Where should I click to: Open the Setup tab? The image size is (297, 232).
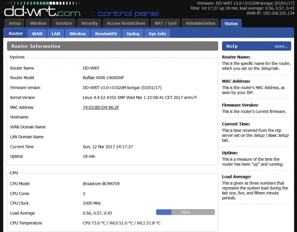(14, 23)
